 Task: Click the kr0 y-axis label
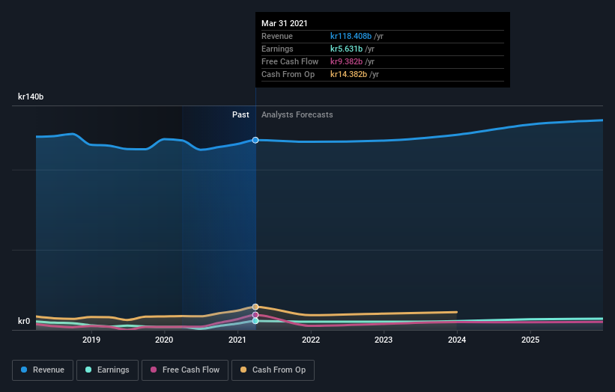coord(24,321)
